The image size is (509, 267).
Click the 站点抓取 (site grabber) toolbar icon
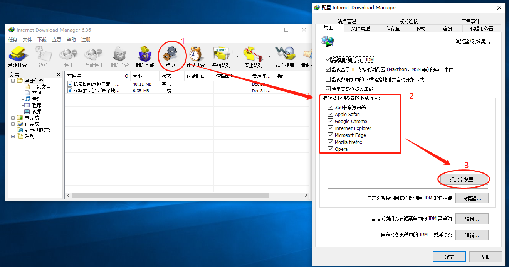click(x=285, y=57)
